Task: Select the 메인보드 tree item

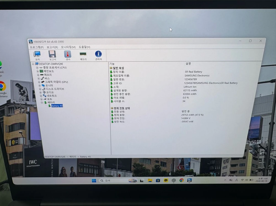Action: click(x=49, y=71)
